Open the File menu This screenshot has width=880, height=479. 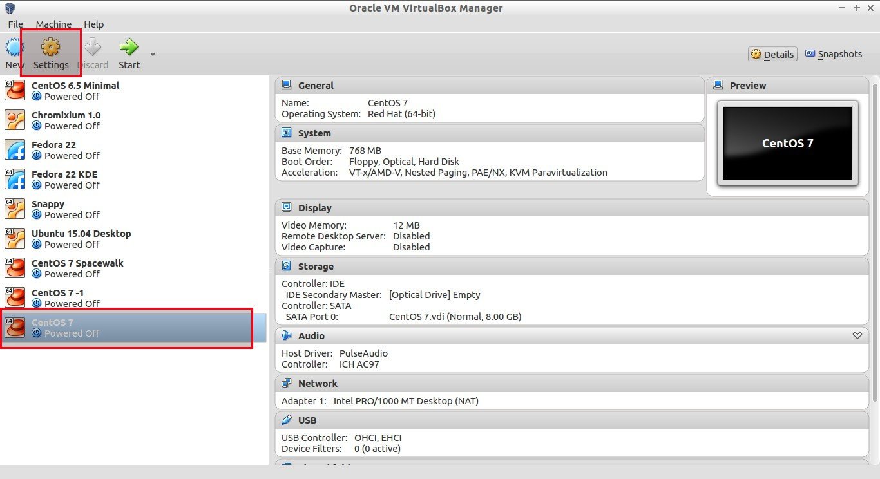pyautogui.click(x=15, y=24)
